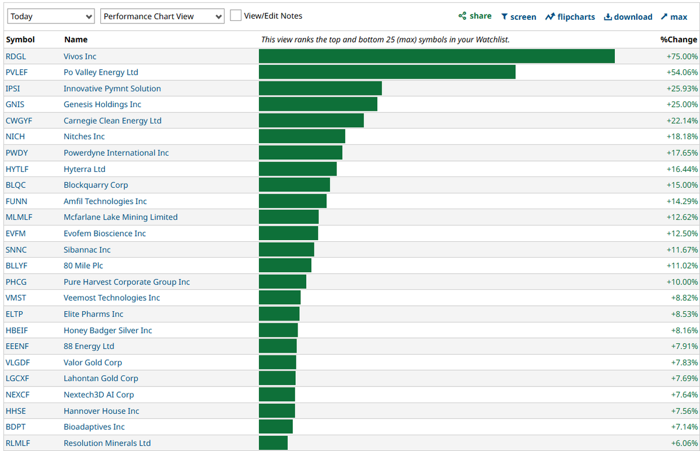Click Amfil Technologies Inc link
700x451 pixels.
105,201
